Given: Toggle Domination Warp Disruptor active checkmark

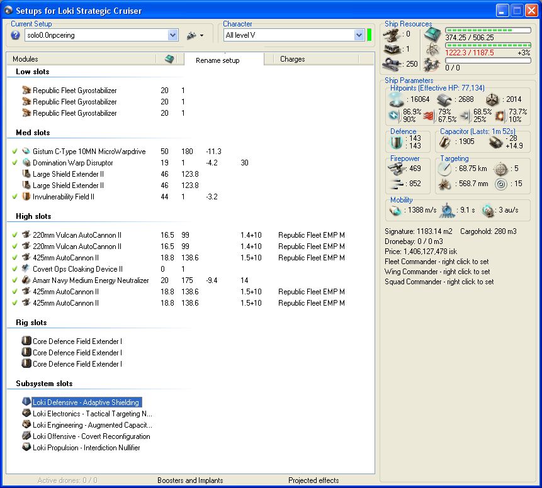Looking at the screenshot, I should tap(14, 163).
